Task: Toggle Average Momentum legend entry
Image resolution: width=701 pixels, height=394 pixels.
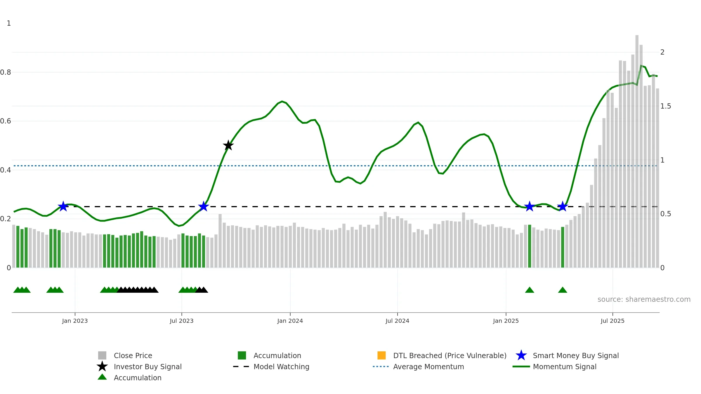Action: [419, 367]
